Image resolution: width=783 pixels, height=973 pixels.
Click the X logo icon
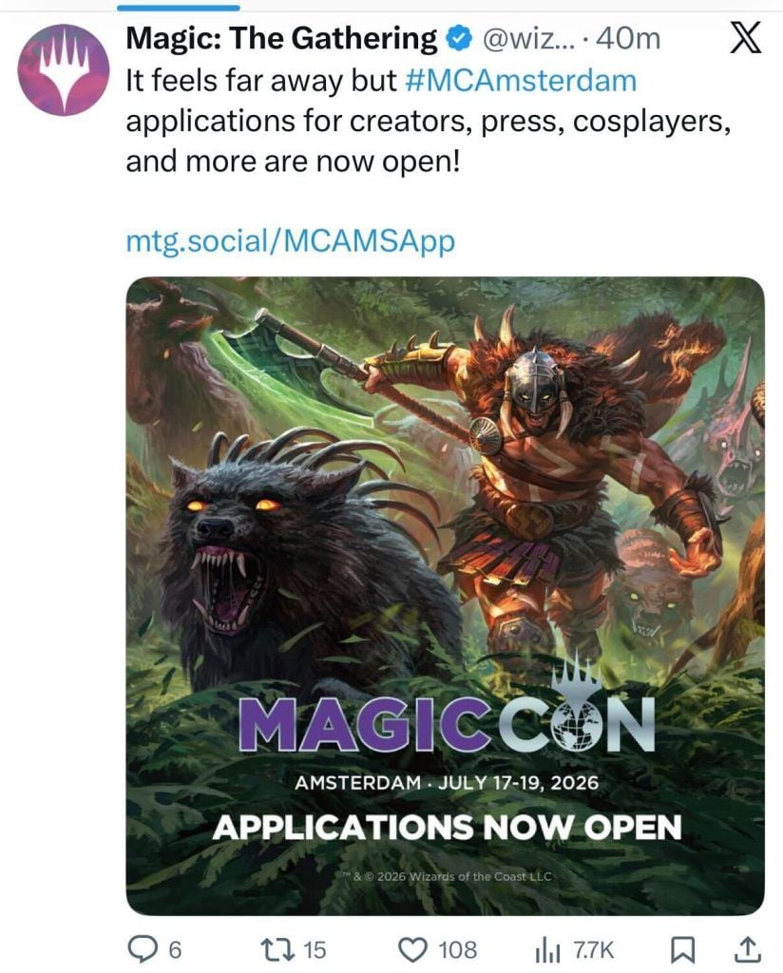[x=744, y=40]
